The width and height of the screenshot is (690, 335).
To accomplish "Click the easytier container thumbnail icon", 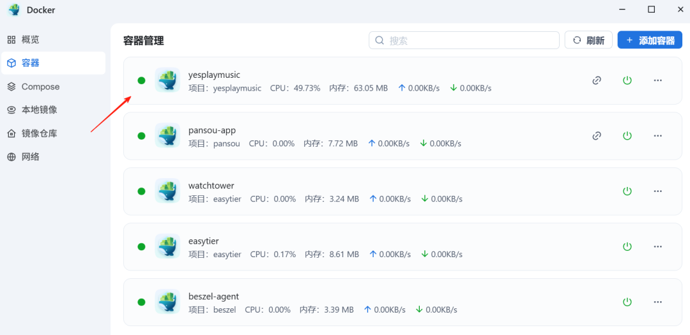I will pos(167,246).
